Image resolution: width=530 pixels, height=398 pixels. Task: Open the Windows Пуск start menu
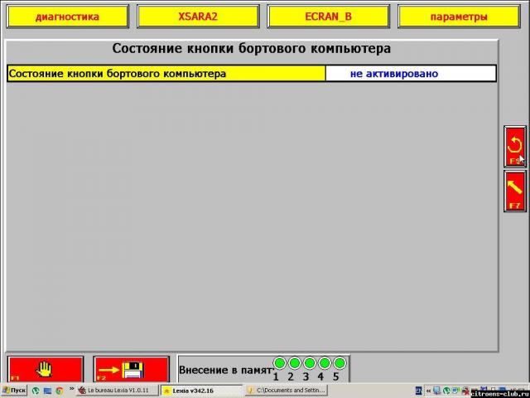(14, 390)
